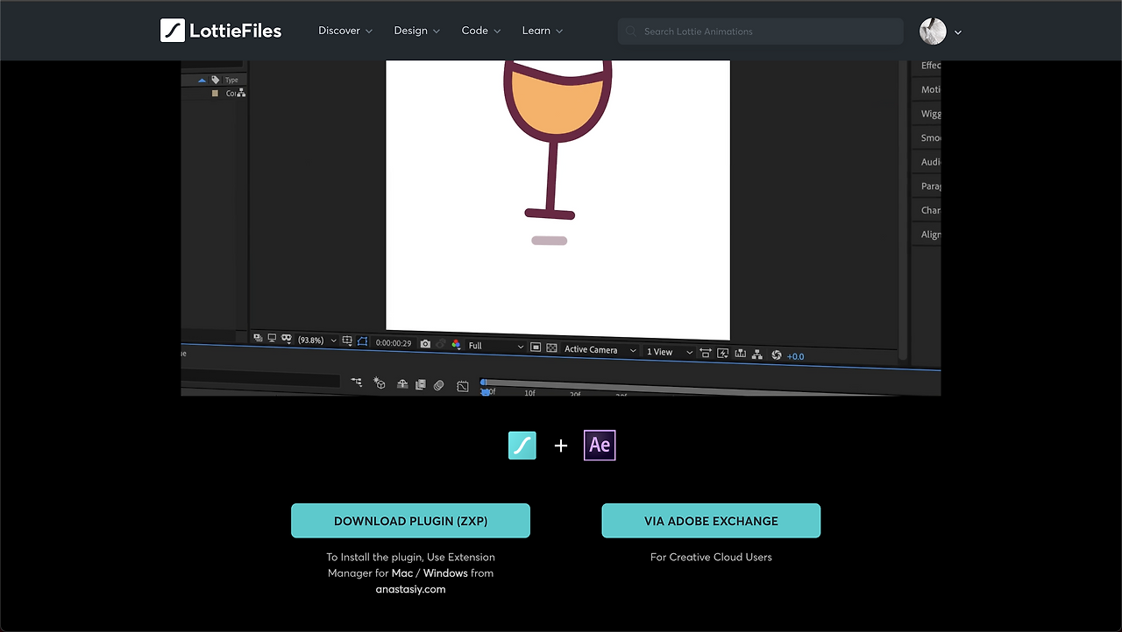This screenshot has height=632, width=1122.
Task: Click the tan label color swatch
Action: pyautogui.click(x=215, y=93)
